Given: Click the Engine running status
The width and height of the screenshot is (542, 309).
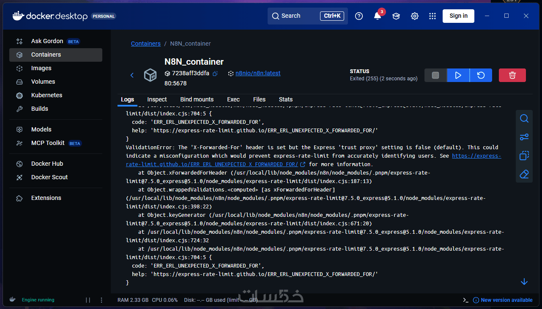Looking at the screenshot, I should [38, 300].
